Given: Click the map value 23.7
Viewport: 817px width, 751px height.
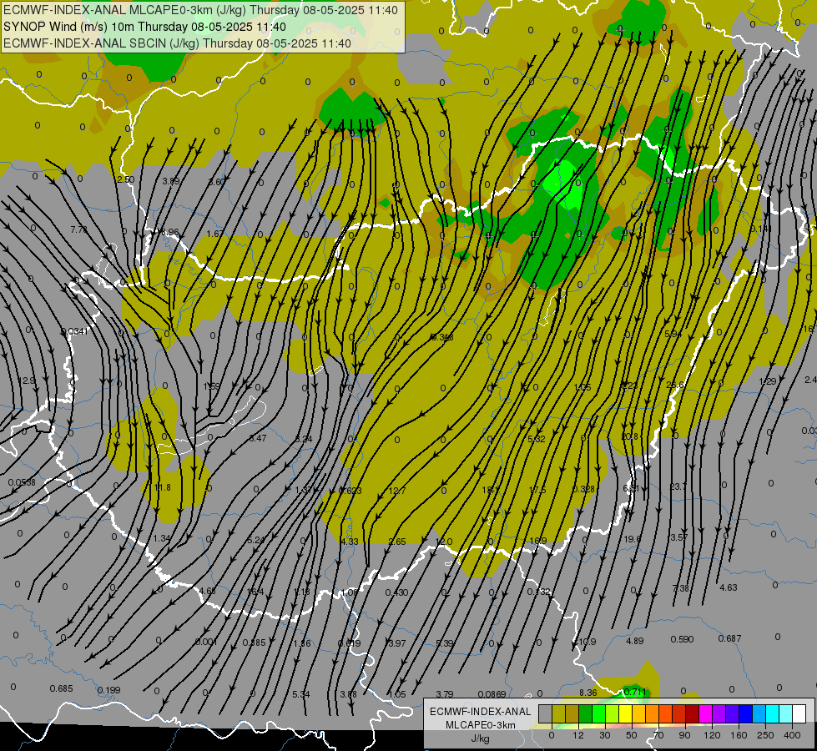Looking at the screenshot, I should pyautogui.click(x=678, y=486).
